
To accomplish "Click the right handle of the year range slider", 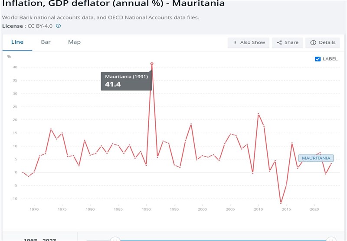I will tap(331, 239).
